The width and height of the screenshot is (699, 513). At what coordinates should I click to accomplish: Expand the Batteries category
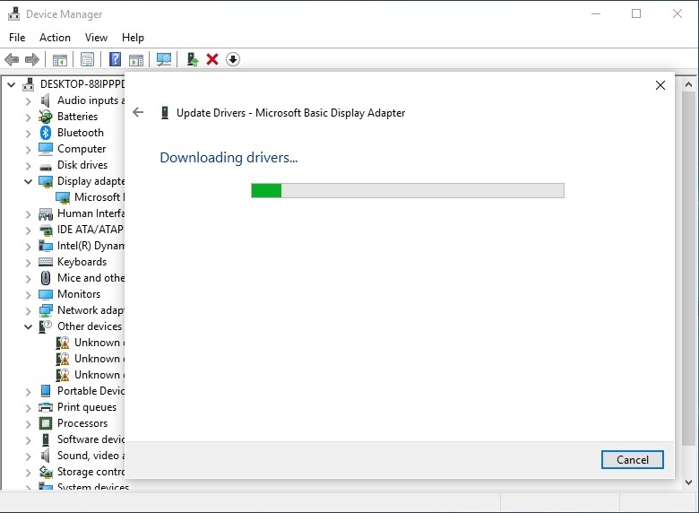coord(28,117)
